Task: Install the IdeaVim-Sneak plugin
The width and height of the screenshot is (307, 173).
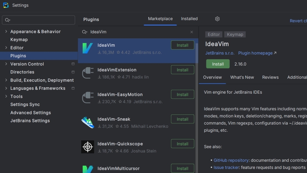Action: click(183, 119)
